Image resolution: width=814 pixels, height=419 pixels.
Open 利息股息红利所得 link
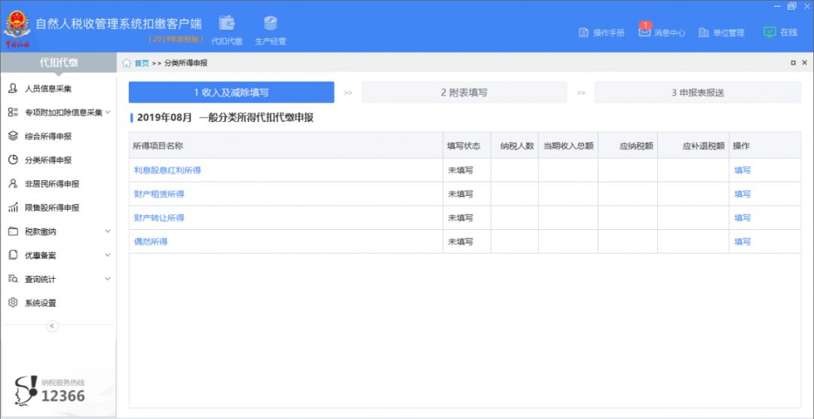click(167, 170)
